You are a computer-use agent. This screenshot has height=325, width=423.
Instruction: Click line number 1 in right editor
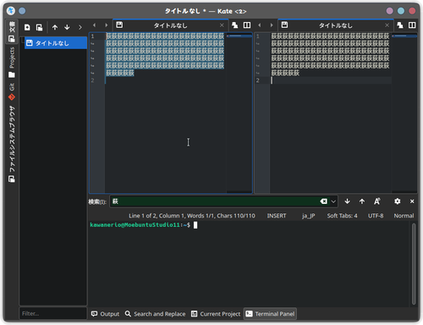[x=258, y=36]
